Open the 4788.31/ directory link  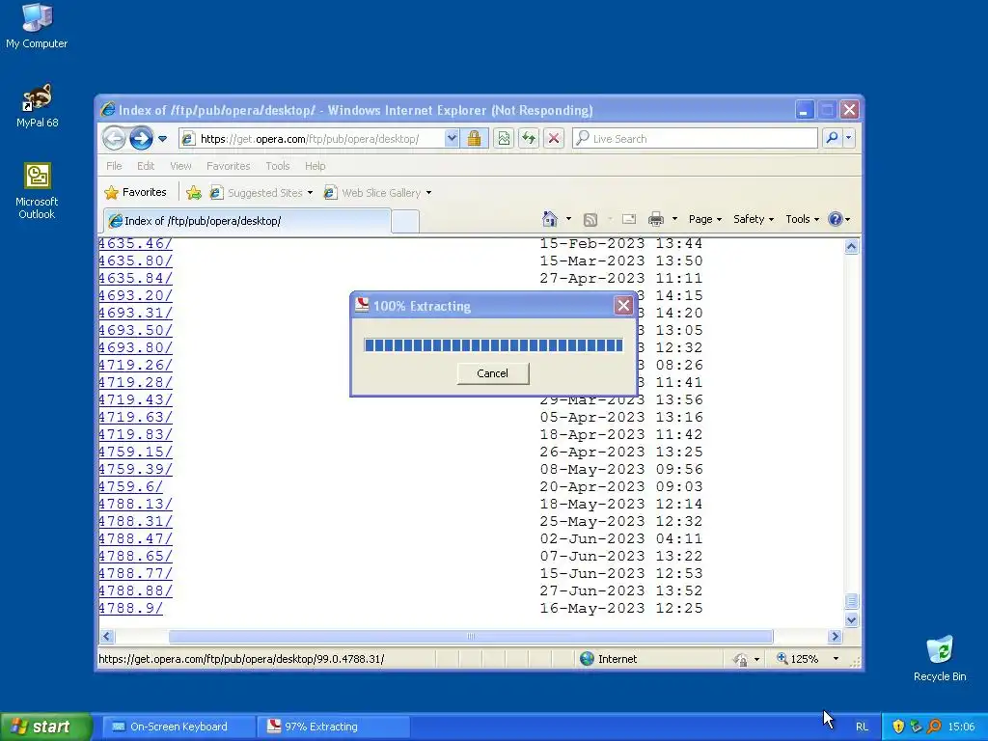click(x=135, y=521)
